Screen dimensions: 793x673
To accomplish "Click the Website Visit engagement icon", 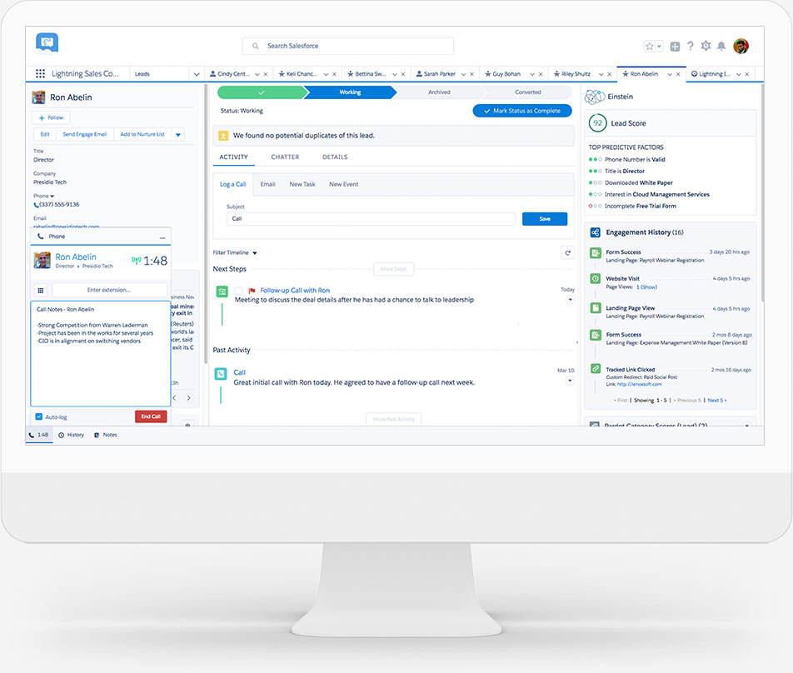I will pyautogui.click(x=595, y=278).
